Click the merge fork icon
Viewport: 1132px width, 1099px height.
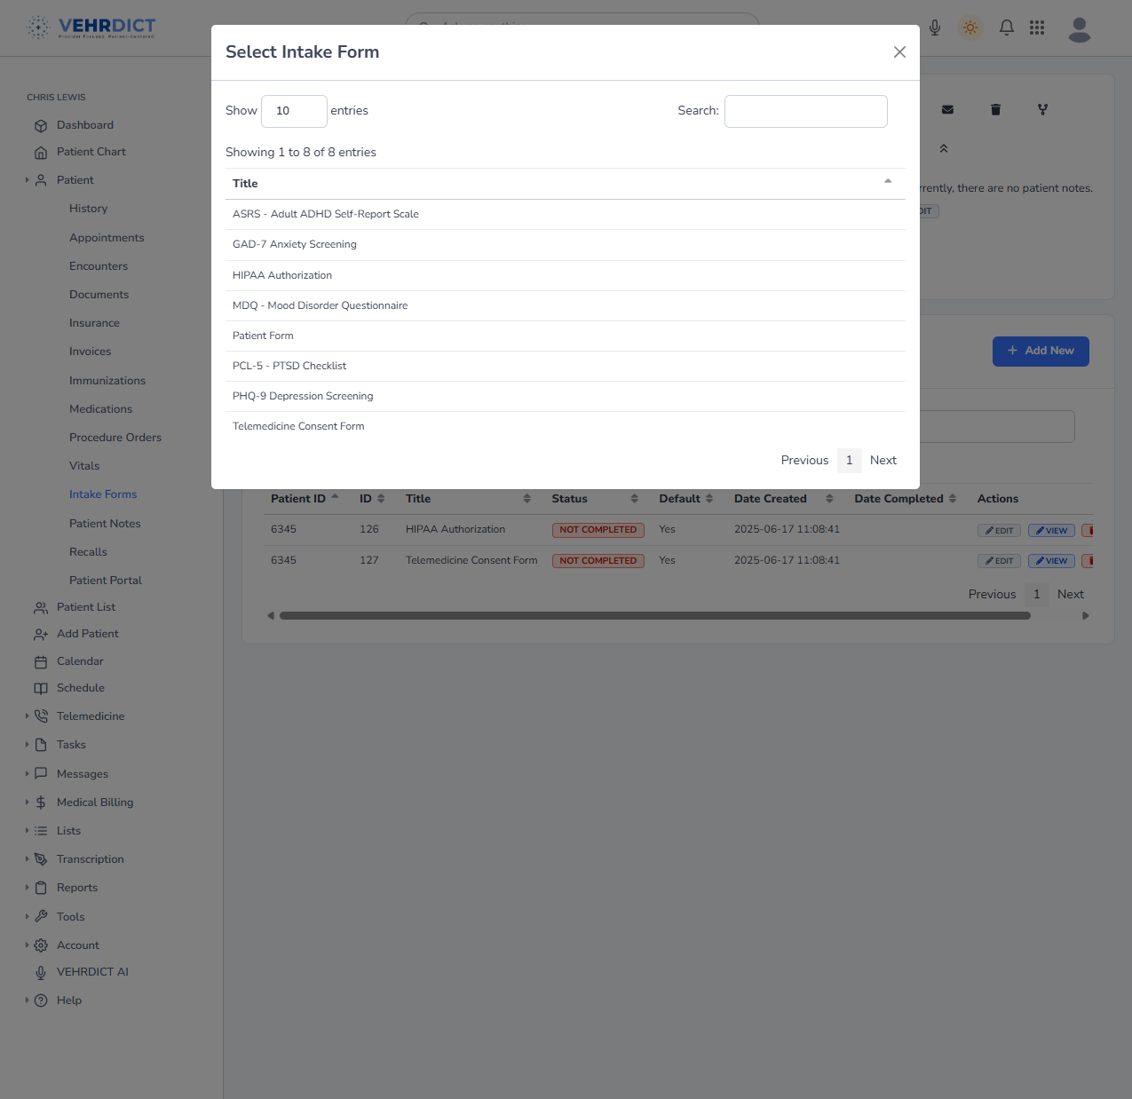point(1042,109)
